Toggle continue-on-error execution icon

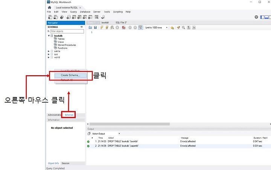click(x=123, y=27)
